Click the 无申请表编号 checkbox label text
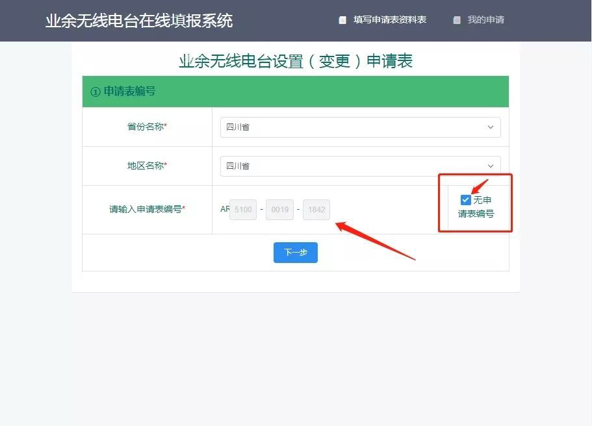 pyautogui.click(x=477, y=207)
